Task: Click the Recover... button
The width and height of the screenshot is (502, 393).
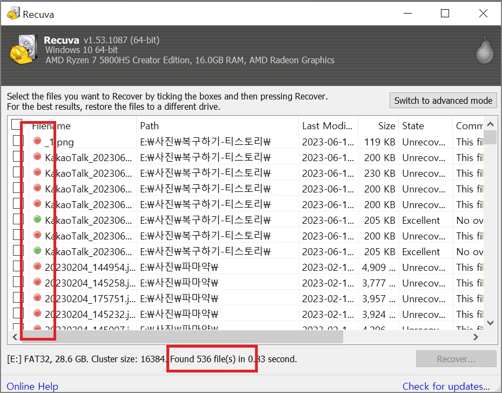Action: (x=456, y=359)
